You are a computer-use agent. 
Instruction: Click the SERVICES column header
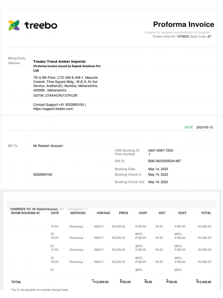(x=78, y=213)
